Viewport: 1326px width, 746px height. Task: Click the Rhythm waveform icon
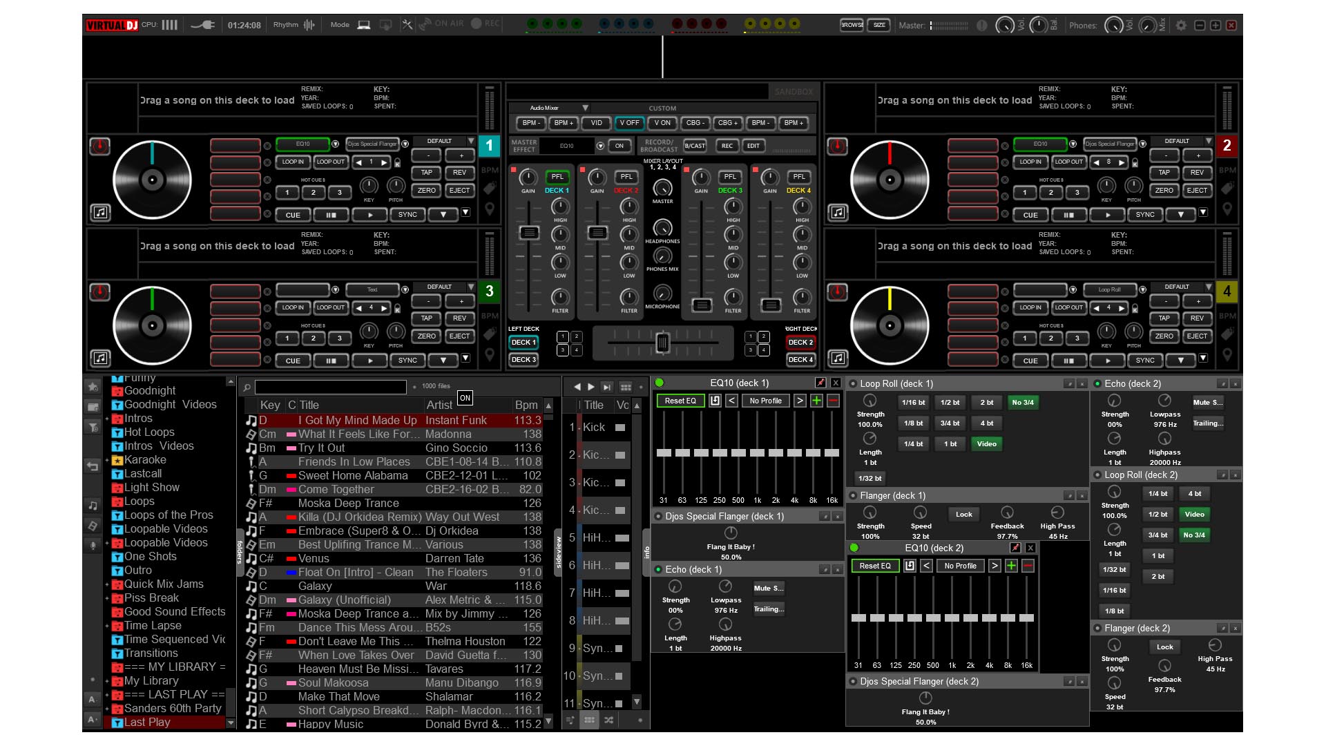click(x=309, y=25)
